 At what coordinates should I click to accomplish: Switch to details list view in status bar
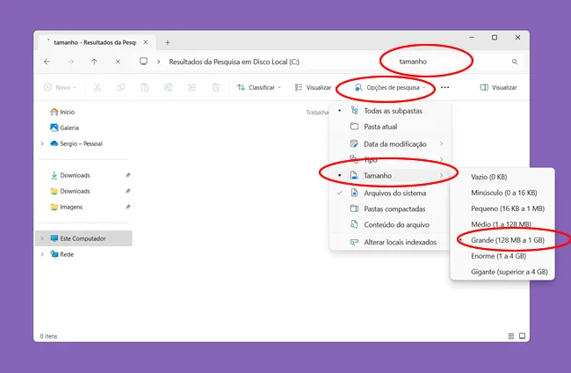pyautogui.click(x=510, y=336)
